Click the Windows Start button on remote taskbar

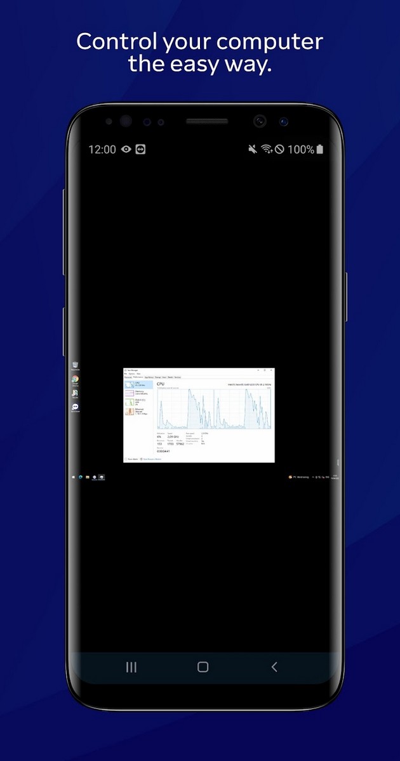tap(74, 477)
